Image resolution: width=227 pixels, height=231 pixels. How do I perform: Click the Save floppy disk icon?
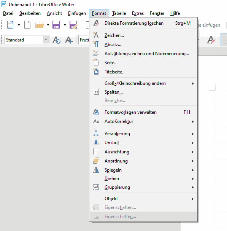[56, 25]
